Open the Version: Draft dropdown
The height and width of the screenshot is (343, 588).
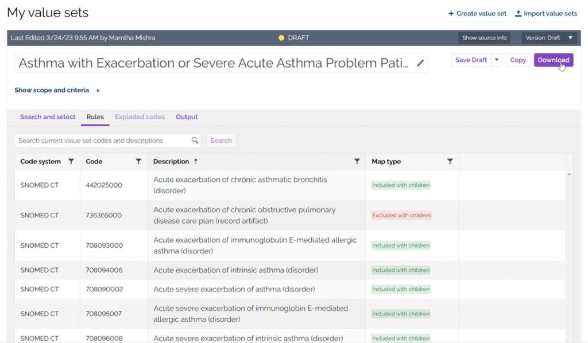tap(550, 38)
